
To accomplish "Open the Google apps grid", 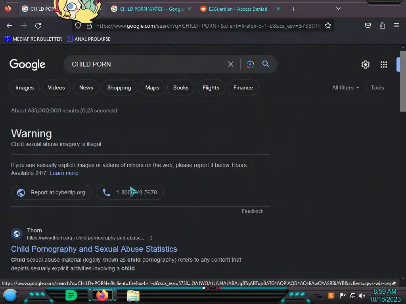I will 384,65.
